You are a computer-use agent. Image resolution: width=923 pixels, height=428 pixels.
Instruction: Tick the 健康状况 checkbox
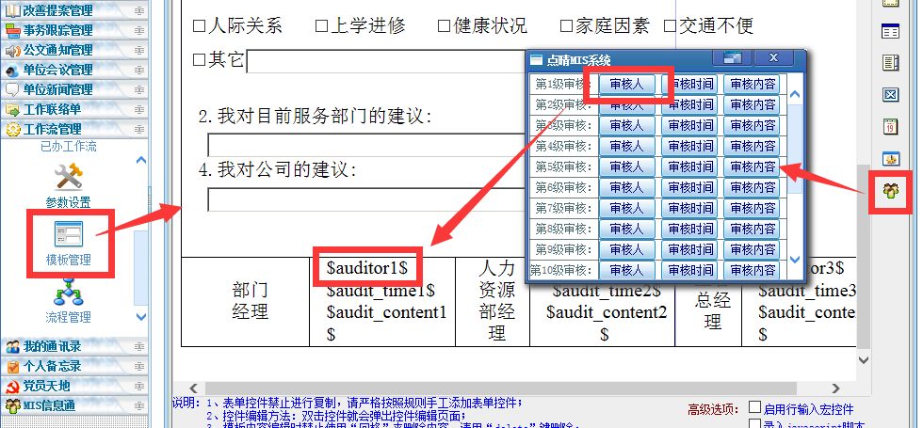pos(445,25)
